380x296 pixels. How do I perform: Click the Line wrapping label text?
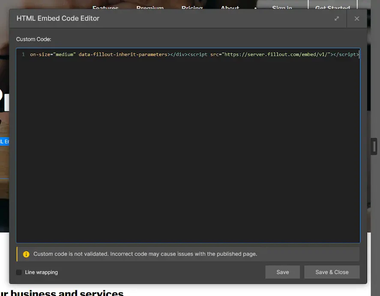pyautogui.click(x=42, y=272)
